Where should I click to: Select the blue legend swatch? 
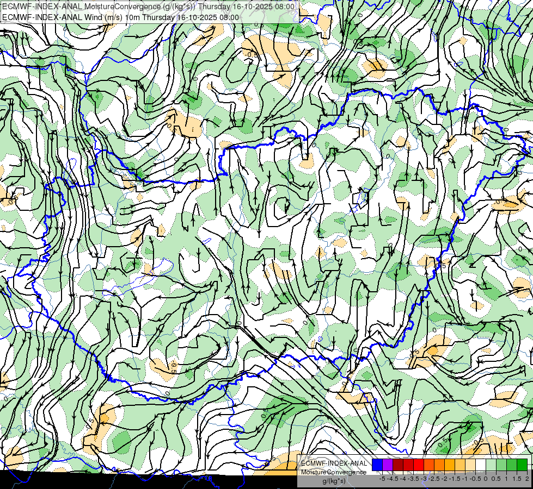pyautogui.click(x=377, y=465)
